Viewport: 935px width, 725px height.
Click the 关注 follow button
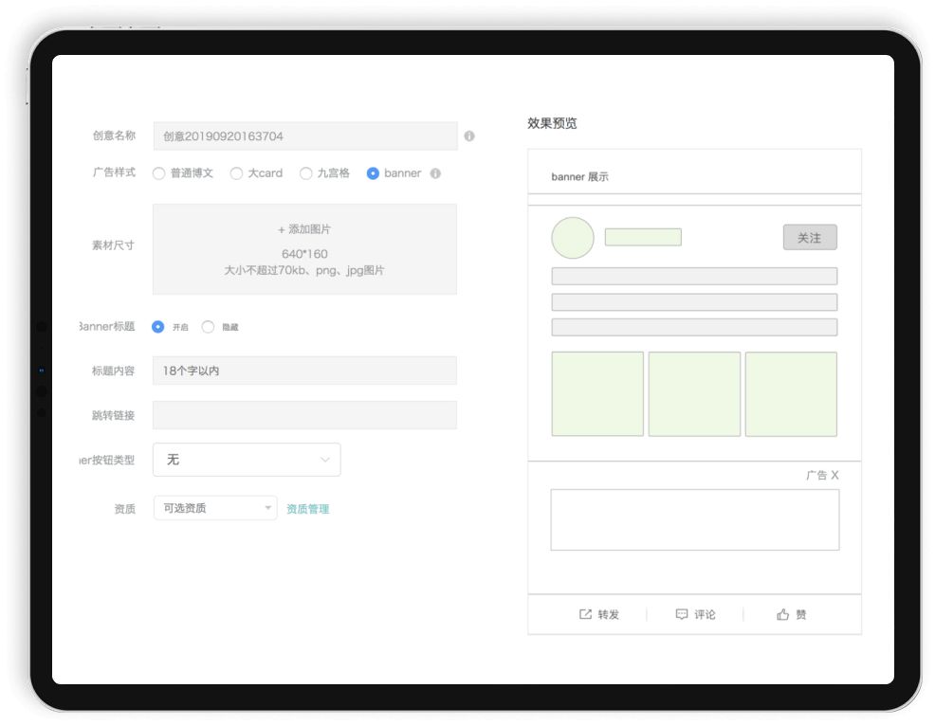pos(810,238)
